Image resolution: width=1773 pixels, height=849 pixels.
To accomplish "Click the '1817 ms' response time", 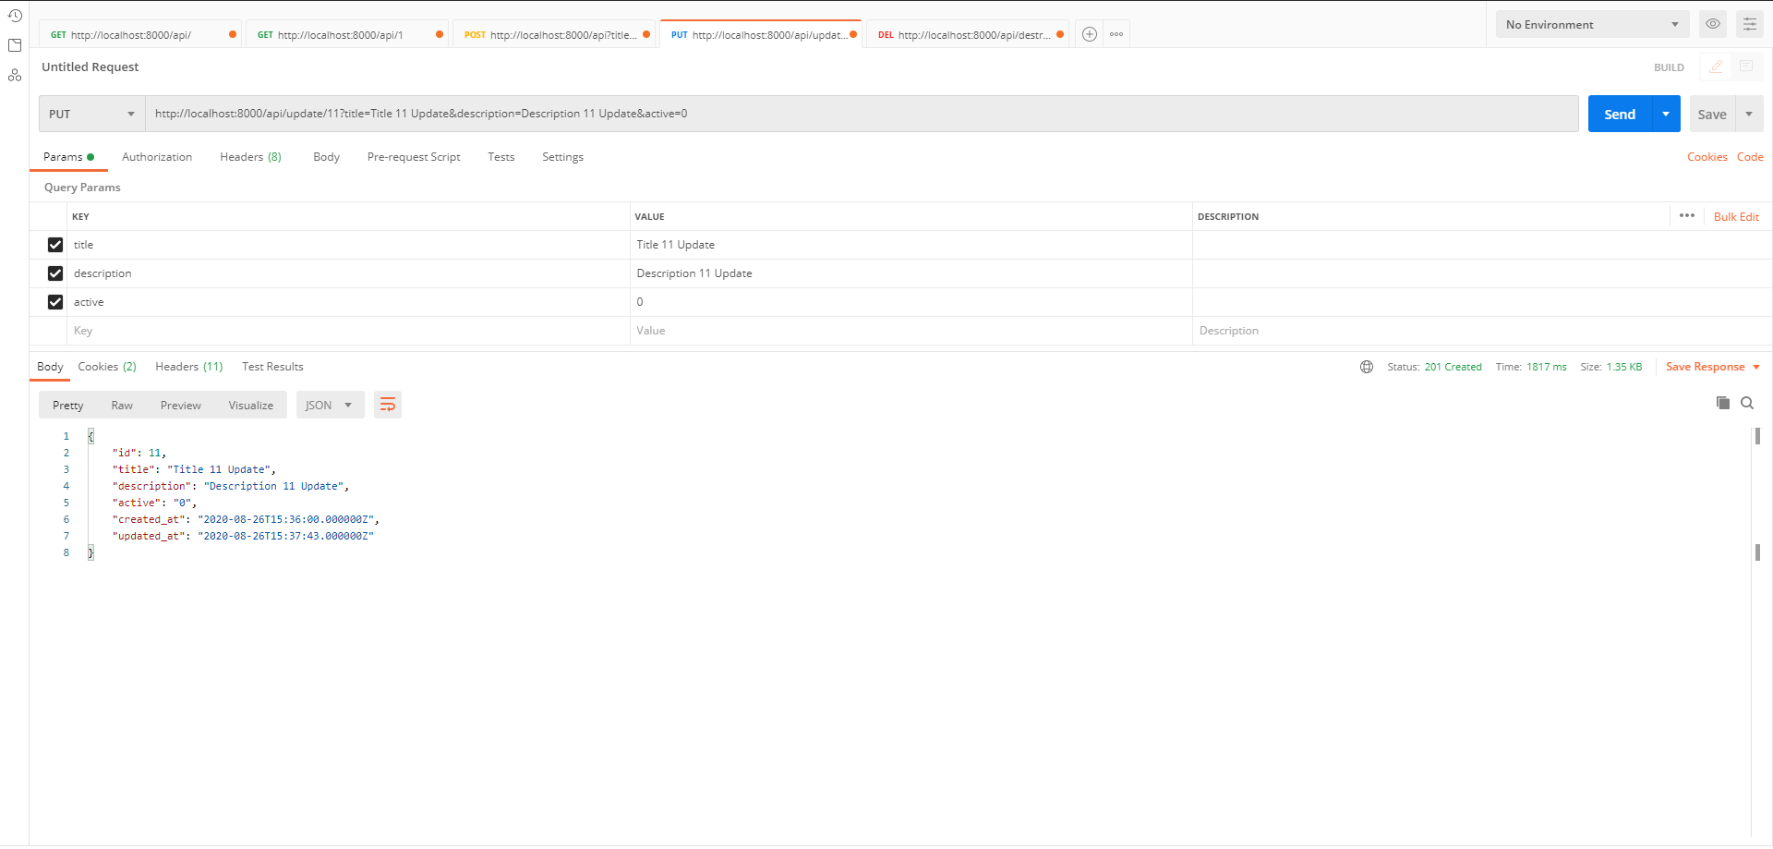I will (1547, 367).
